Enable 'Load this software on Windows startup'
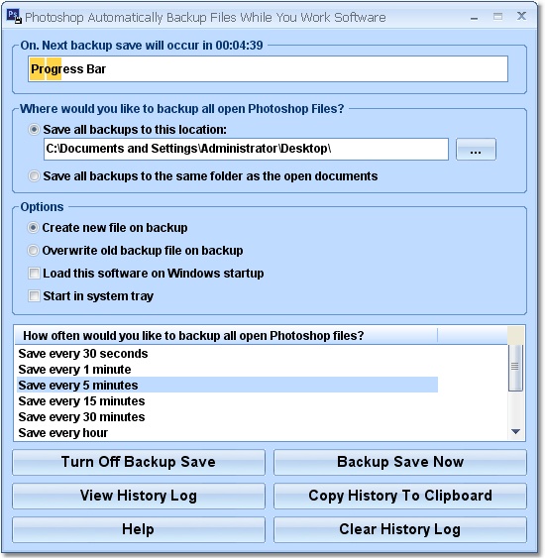The width and height of the screenshot is (545, 560). (x=34, y=274)
